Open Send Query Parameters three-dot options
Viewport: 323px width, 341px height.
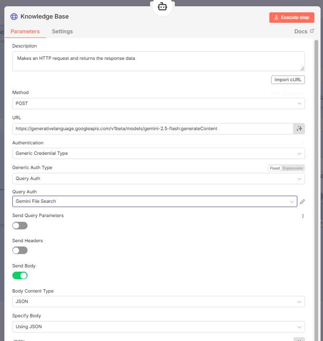(303, 216)
